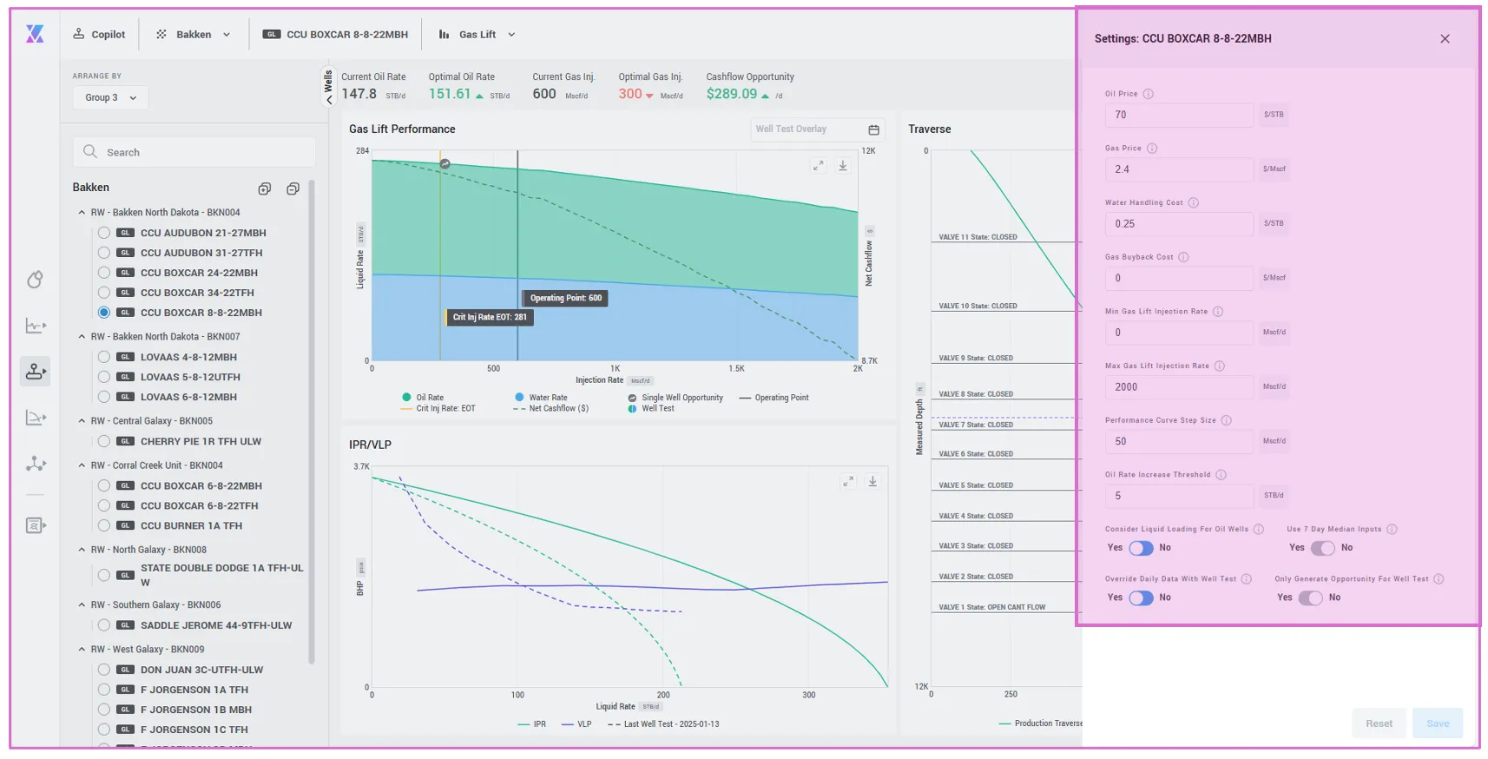Download the Gas Lift Performance chart
The image size is (1488, 759).
(x=843, y=165)
